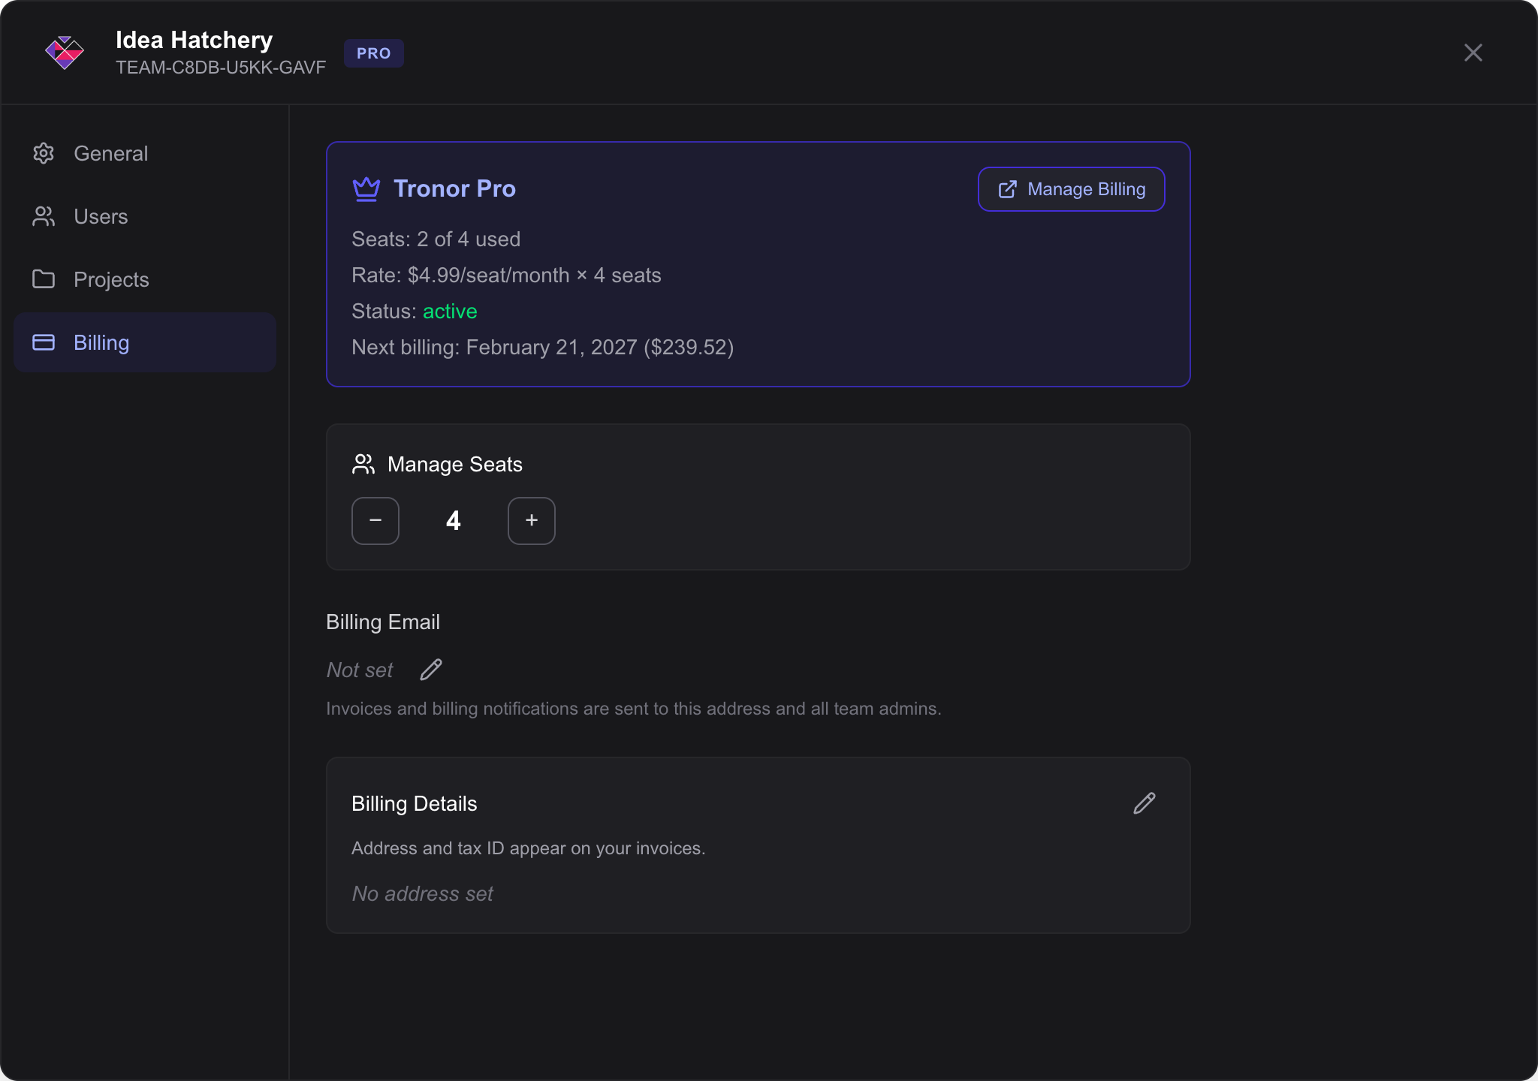Open the Billing section
Viewport: 1538px width, 1081px height.
(x=101, y=342)
